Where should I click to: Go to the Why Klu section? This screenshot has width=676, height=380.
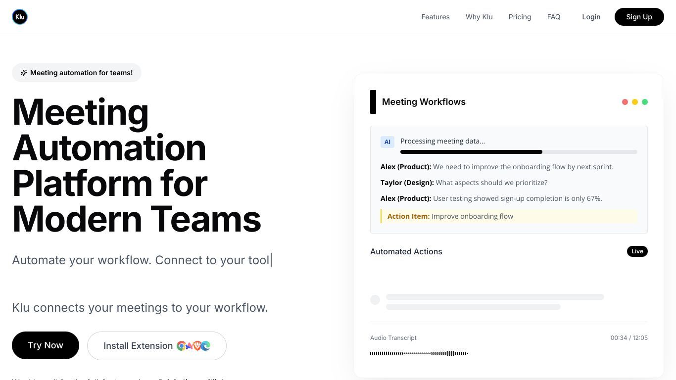pos(479,17)
